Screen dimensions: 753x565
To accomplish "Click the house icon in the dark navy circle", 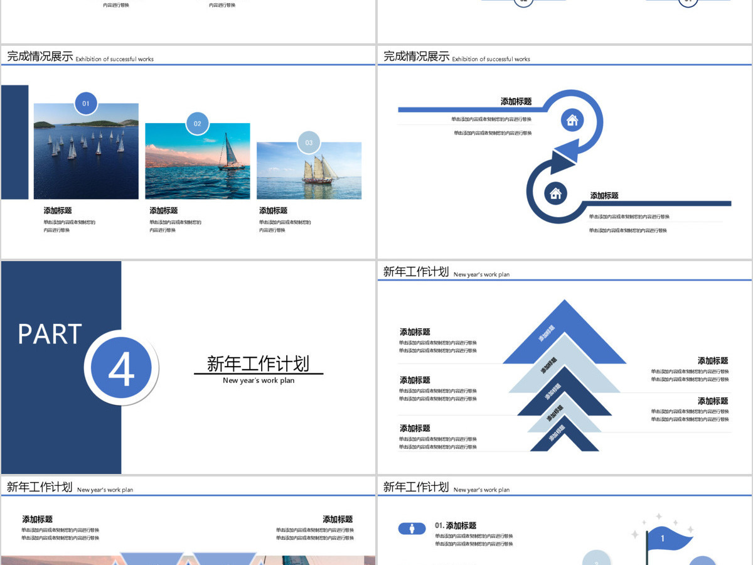I will point(555,193).
